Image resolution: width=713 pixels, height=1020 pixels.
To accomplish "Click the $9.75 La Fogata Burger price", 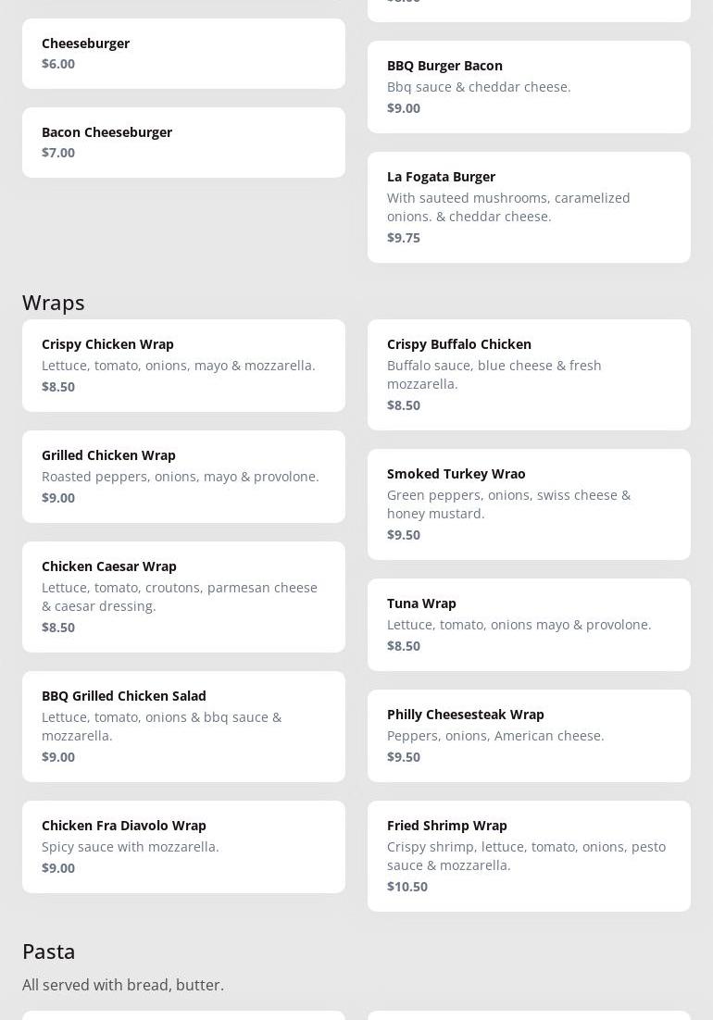I will point(404,238).
